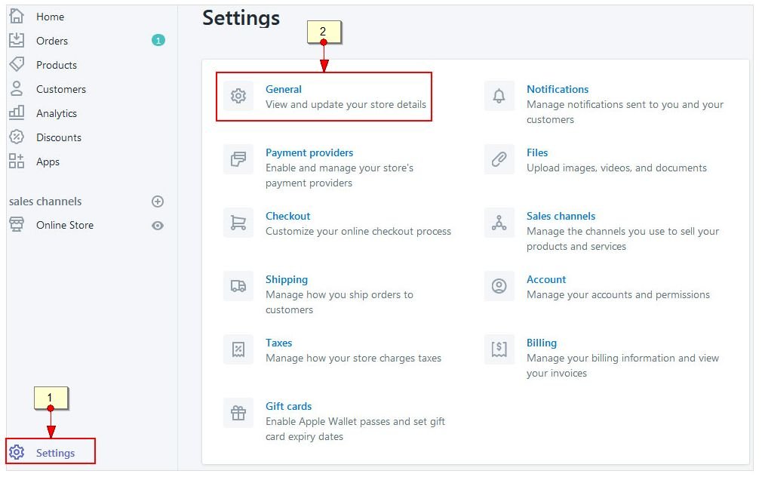The width and height of the screenshot is (762, 477).
Task: Click the Gift cards present icon
Action: click(x=238, y=413)
